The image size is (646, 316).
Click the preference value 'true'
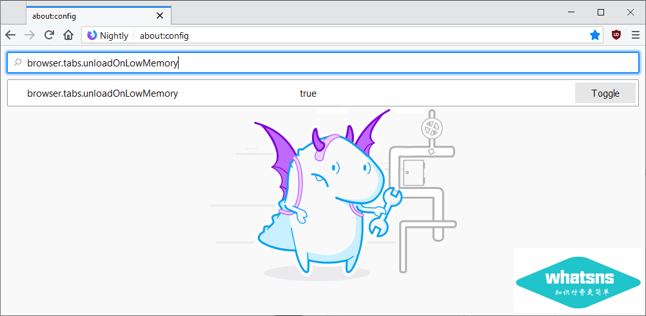pyautogui.click(x=308, y=94)
